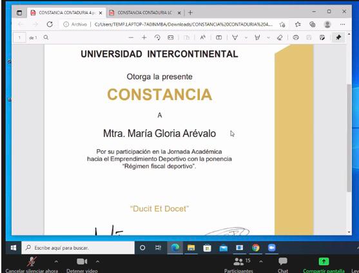
Task: Open a new browser tab
Action: [x=190, y=13]
